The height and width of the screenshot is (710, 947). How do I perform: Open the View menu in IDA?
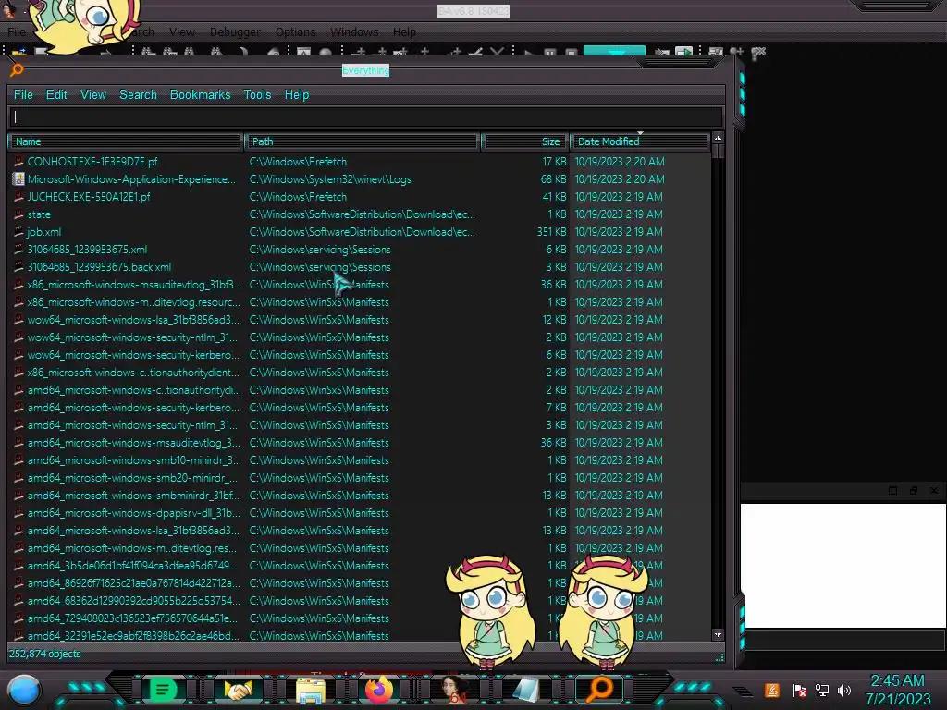(x=182, y=31)
